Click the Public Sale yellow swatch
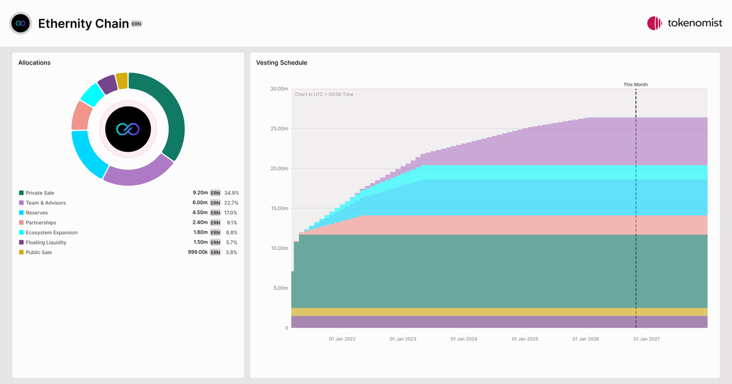The height and width of the screenshot is (384, 732). [21, 252]
